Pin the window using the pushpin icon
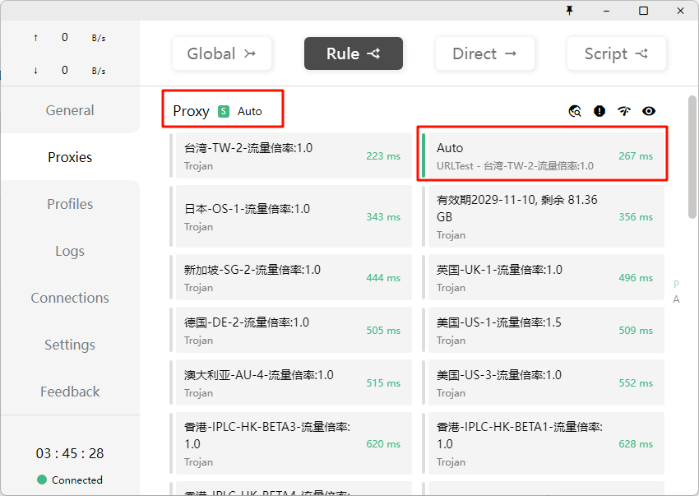This screenshot has width=699, height=496. pos(569,11)
